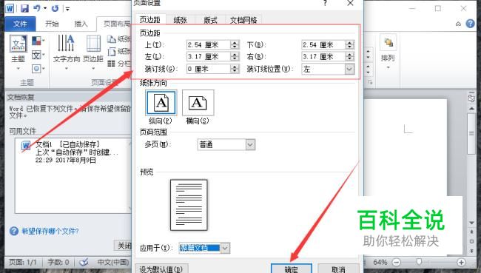Click the previous page browse arrow

(471, 232)
